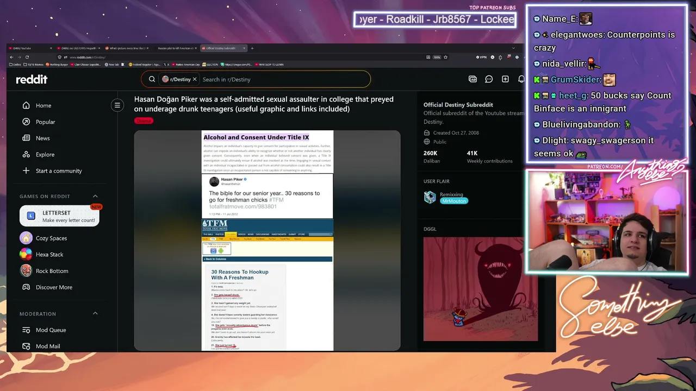Click the Remixxing user flair avatar
The height and width of the screenshot is (391, 696).
[430, 197]
